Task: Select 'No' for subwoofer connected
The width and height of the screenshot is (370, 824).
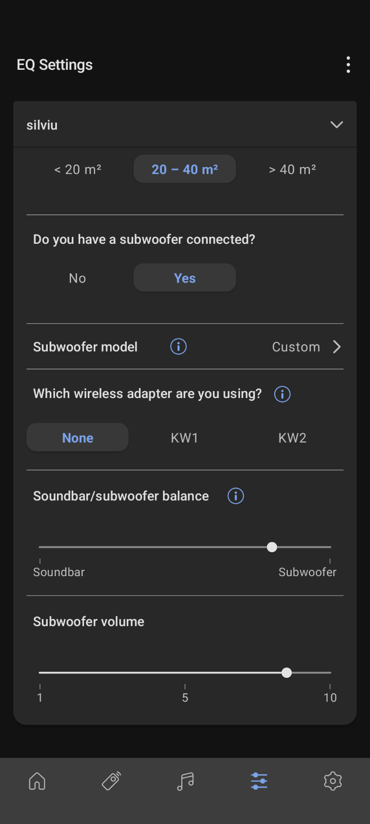Action: coord(78,278)
